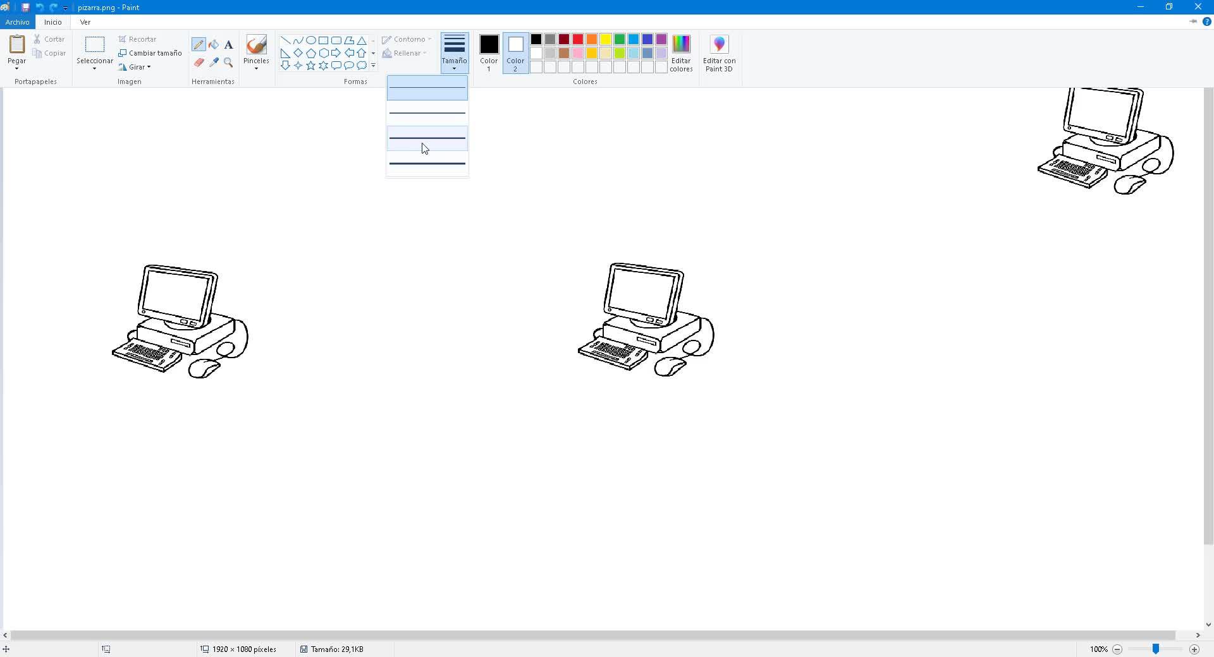Click the Save icon in the title bar

(25, 8)
